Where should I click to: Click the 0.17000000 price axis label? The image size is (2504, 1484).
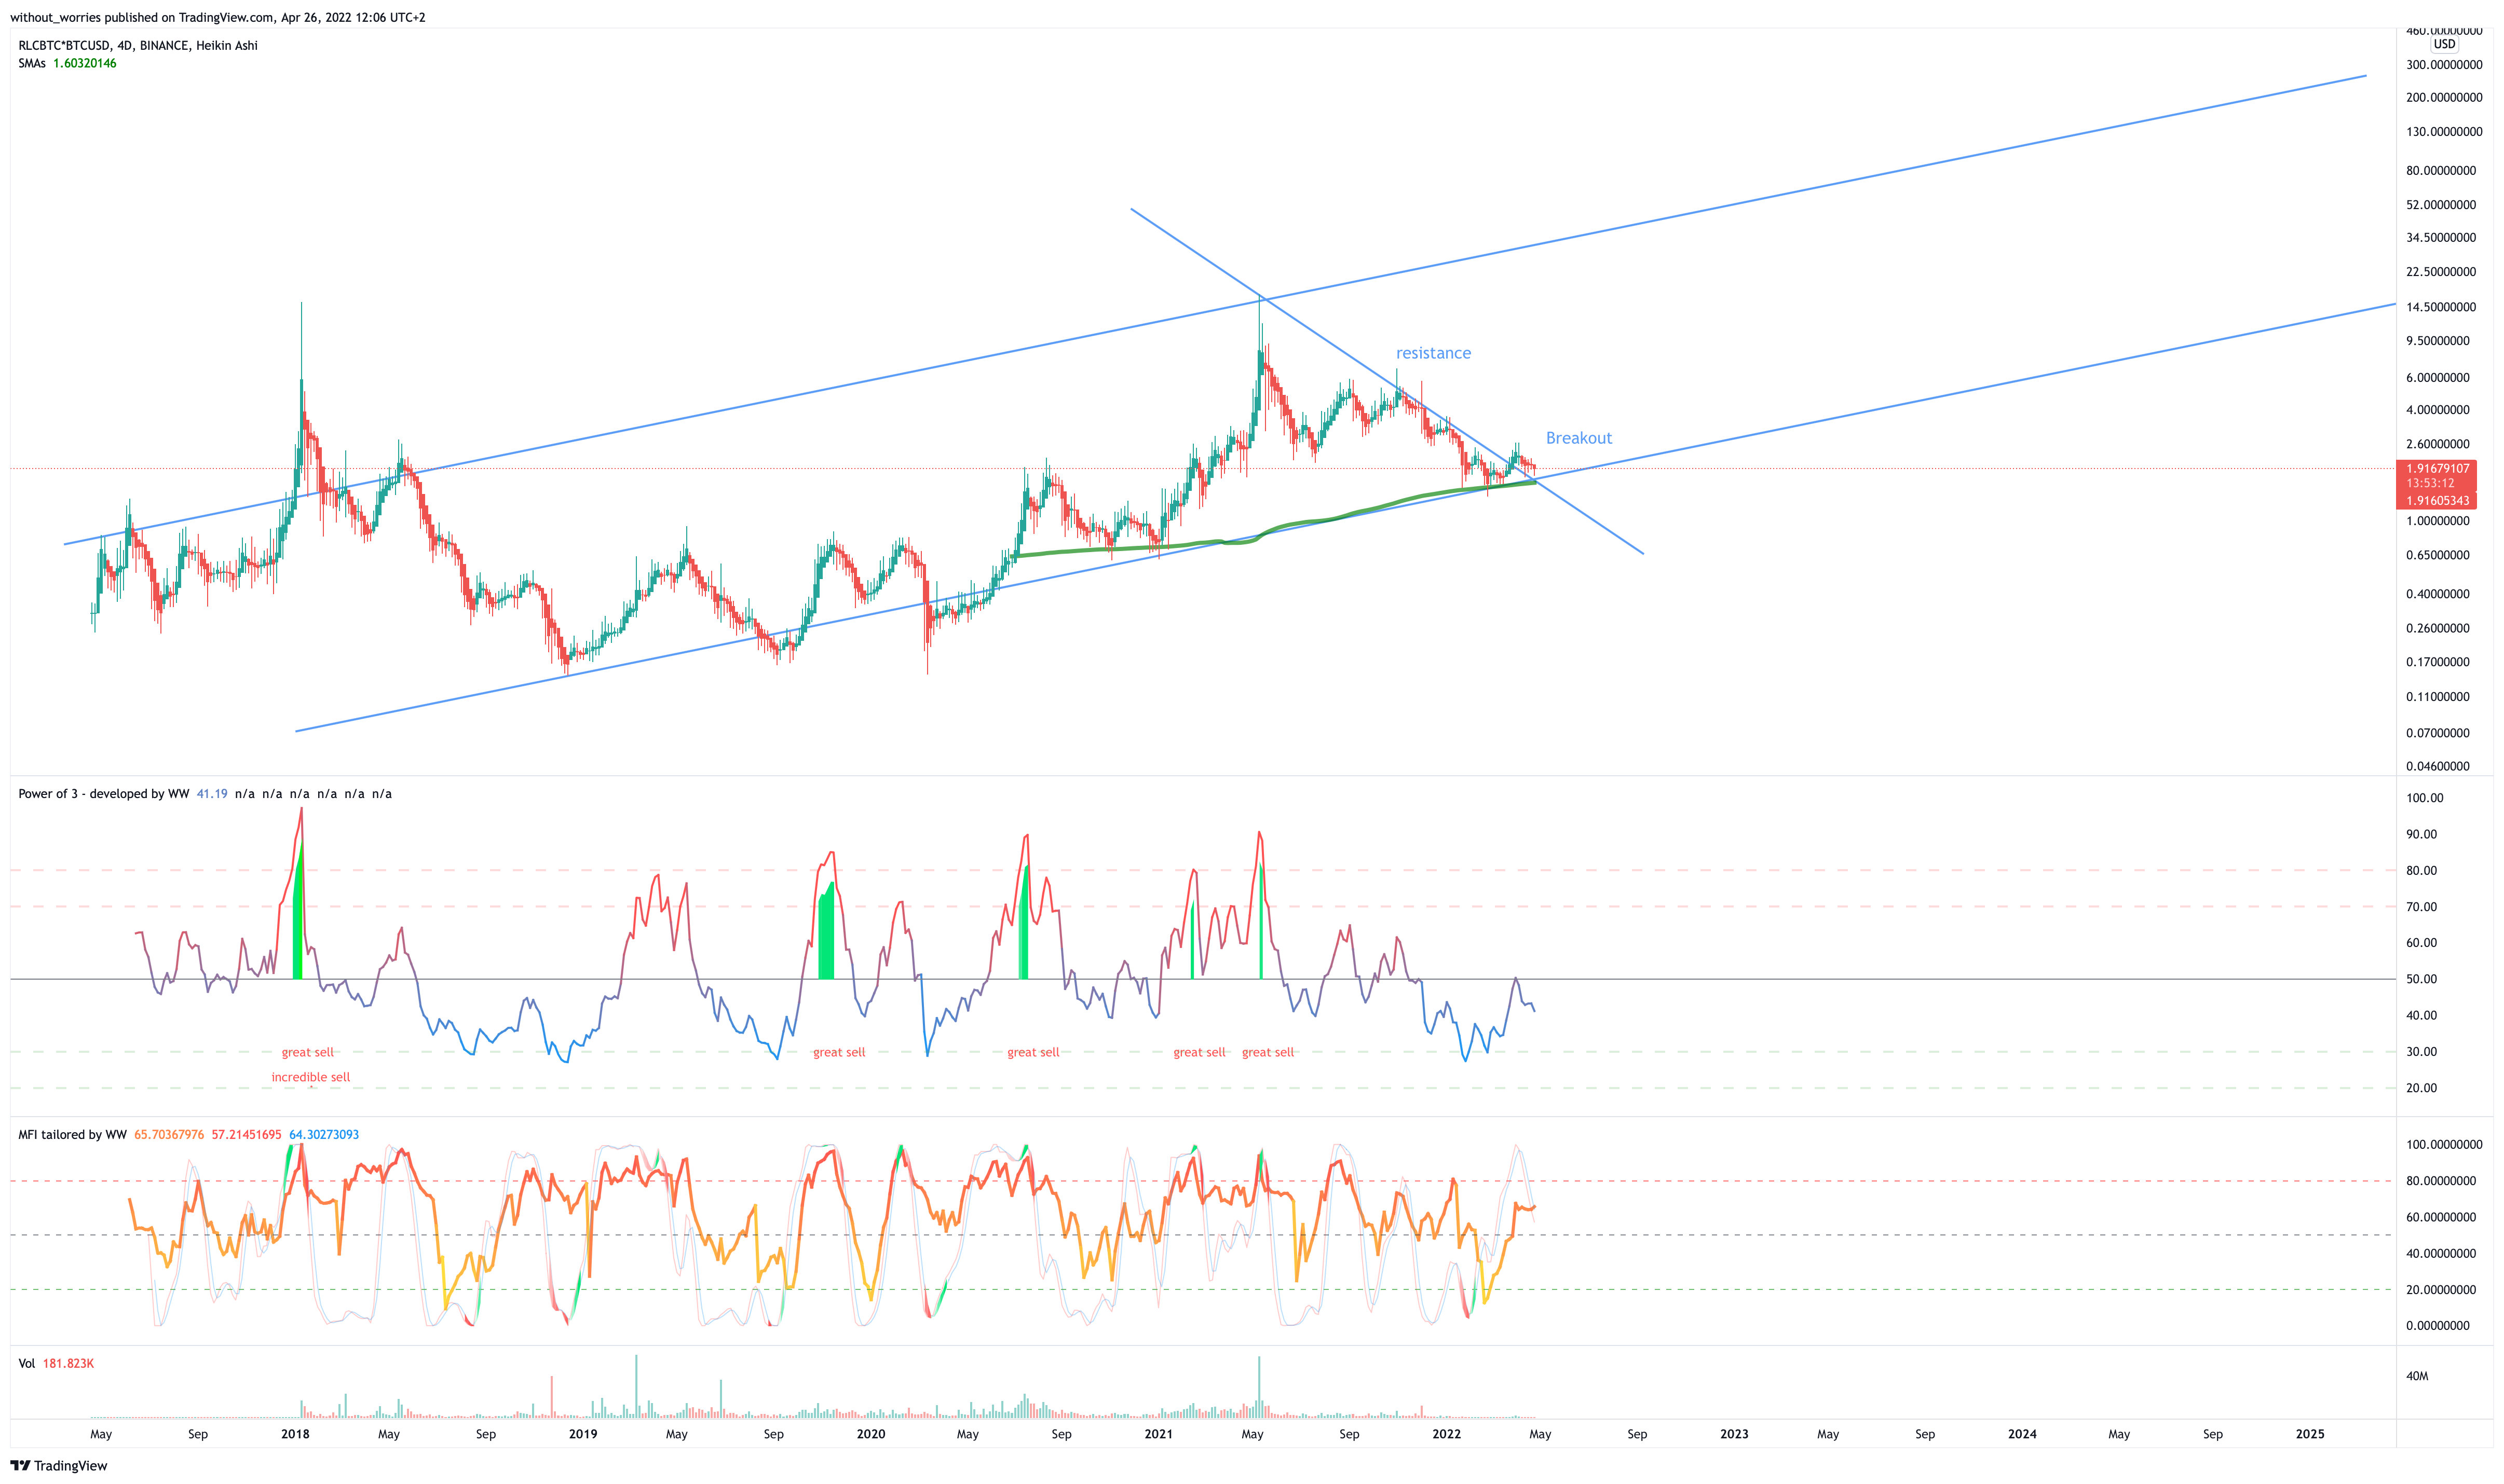tap(2438, 662)
